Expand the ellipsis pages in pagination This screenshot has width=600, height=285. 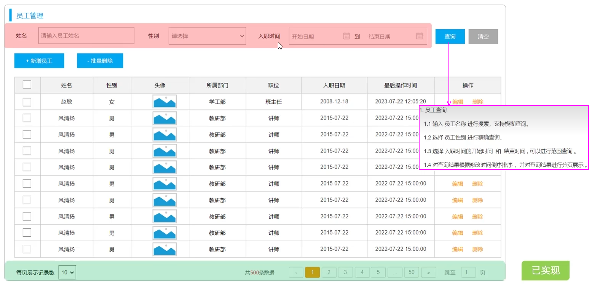click(395, 272)
